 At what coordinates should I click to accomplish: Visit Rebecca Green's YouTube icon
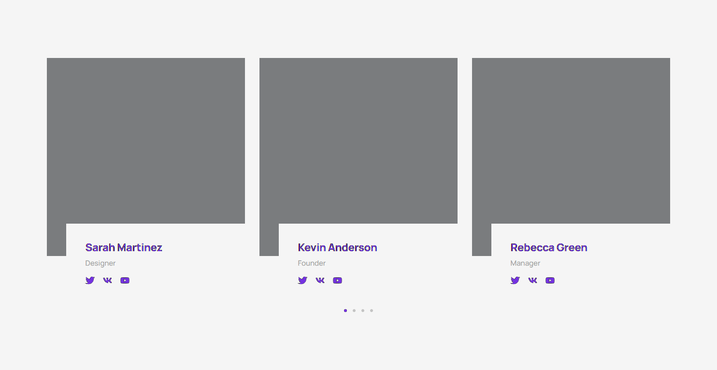550,280
